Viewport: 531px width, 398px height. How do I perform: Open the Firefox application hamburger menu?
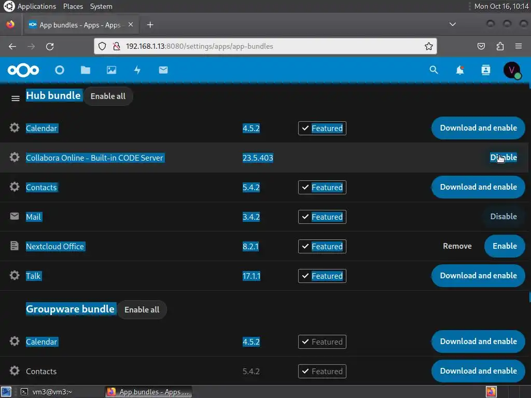[x=519, y=46]
